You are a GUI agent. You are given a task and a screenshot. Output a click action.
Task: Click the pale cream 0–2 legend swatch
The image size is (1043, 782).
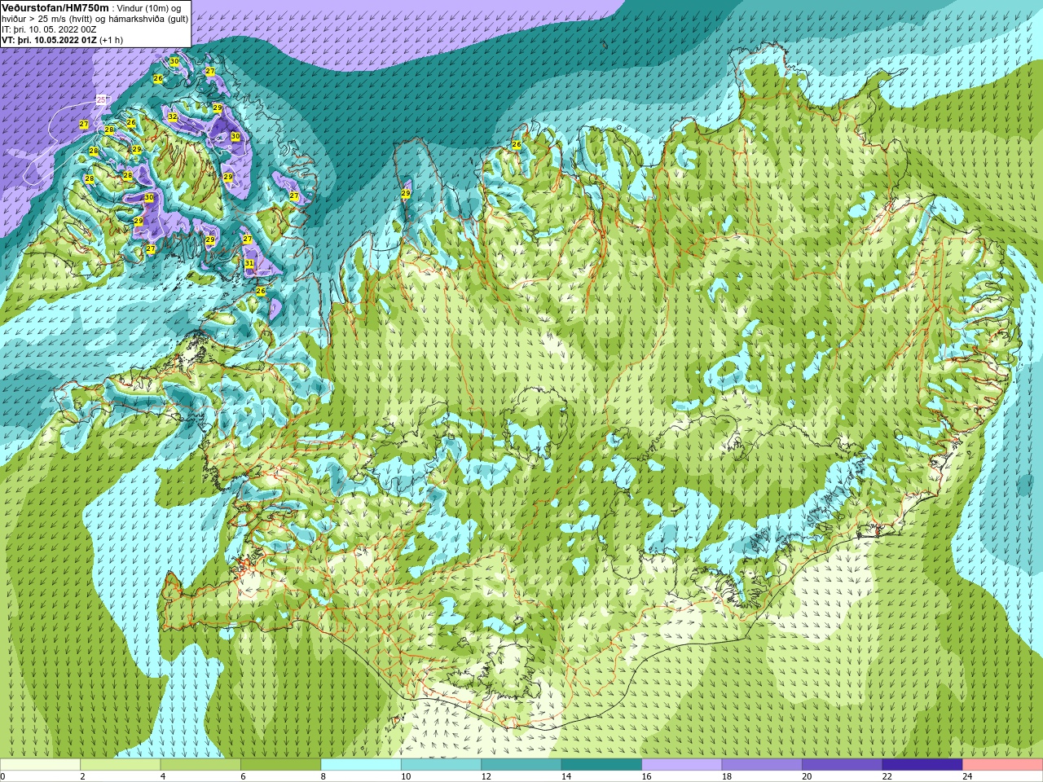[x=40, y=765]
